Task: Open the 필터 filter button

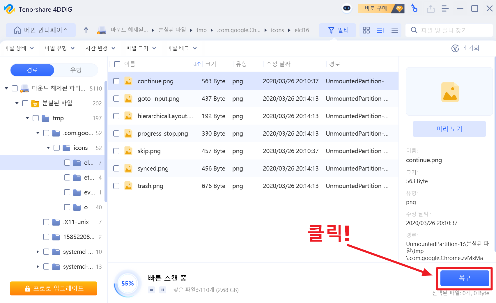Action: pyautogui.click(x=337, y=30)
